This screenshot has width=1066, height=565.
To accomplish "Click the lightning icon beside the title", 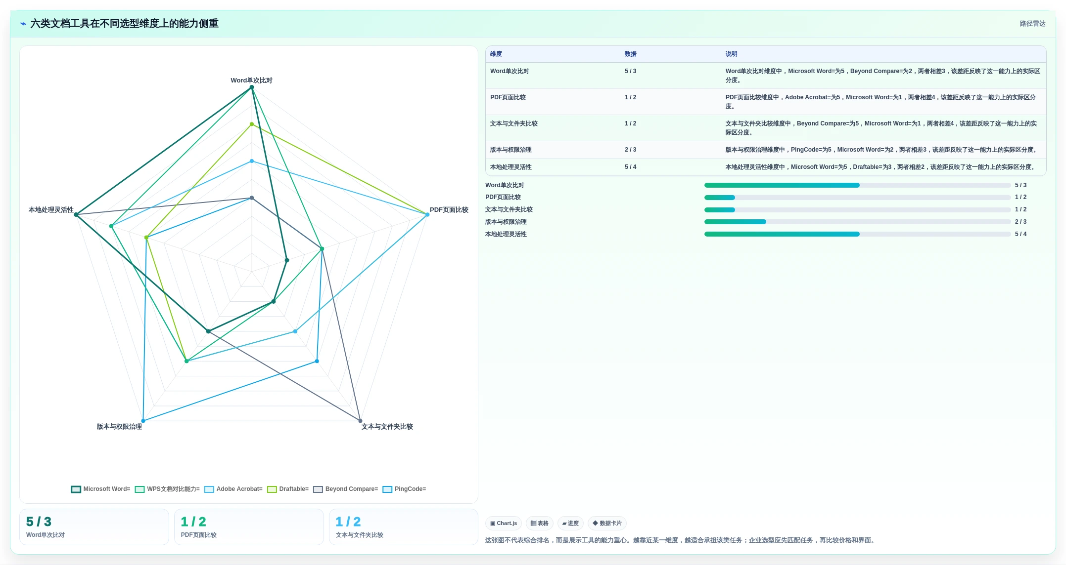I will coord(23,24).
